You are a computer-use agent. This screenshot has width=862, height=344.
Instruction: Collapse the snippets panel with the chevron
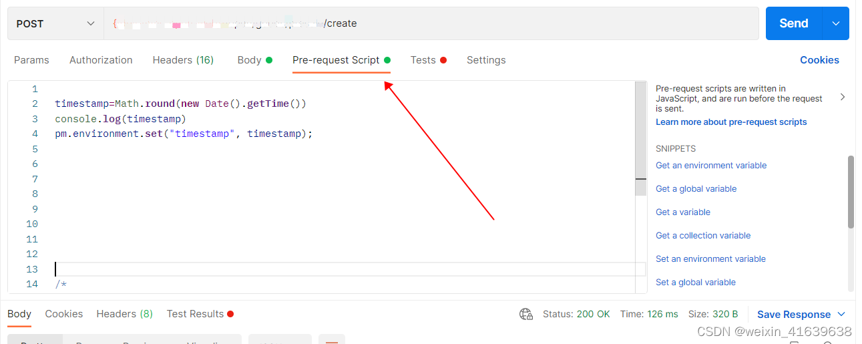842,98
